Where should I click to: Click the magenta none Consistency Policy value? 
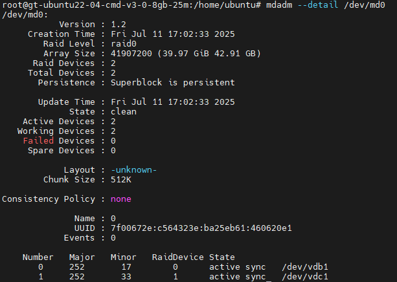(x=120, y=199)
